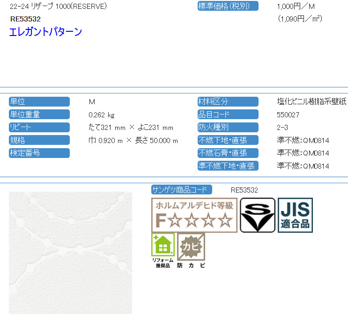Click the size 巾 0.920 m × 長さ 50.000 m
Viewport: 348px width, 315px height.
[133, 141]
